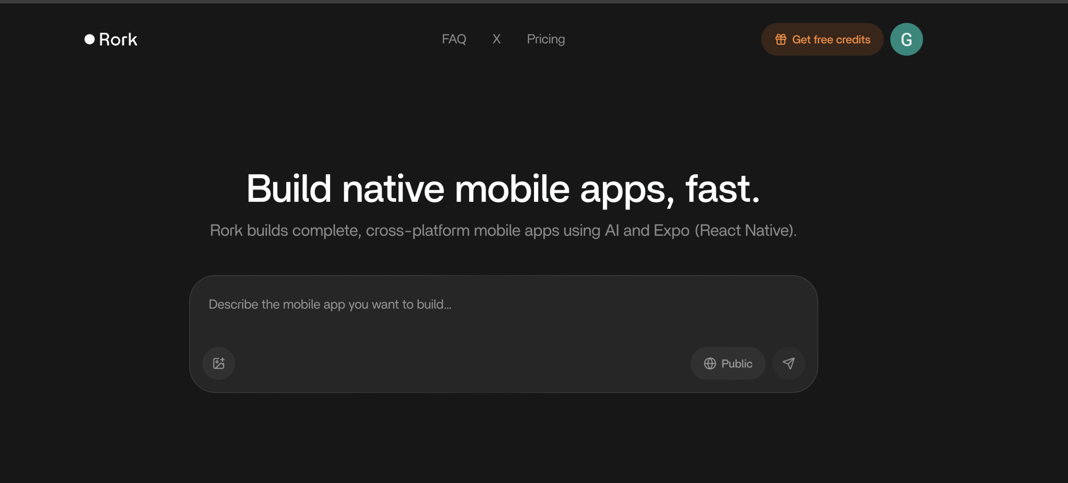Go to the Pricing page
This screenshot has width=1068, height=483.
click(546, 39)
